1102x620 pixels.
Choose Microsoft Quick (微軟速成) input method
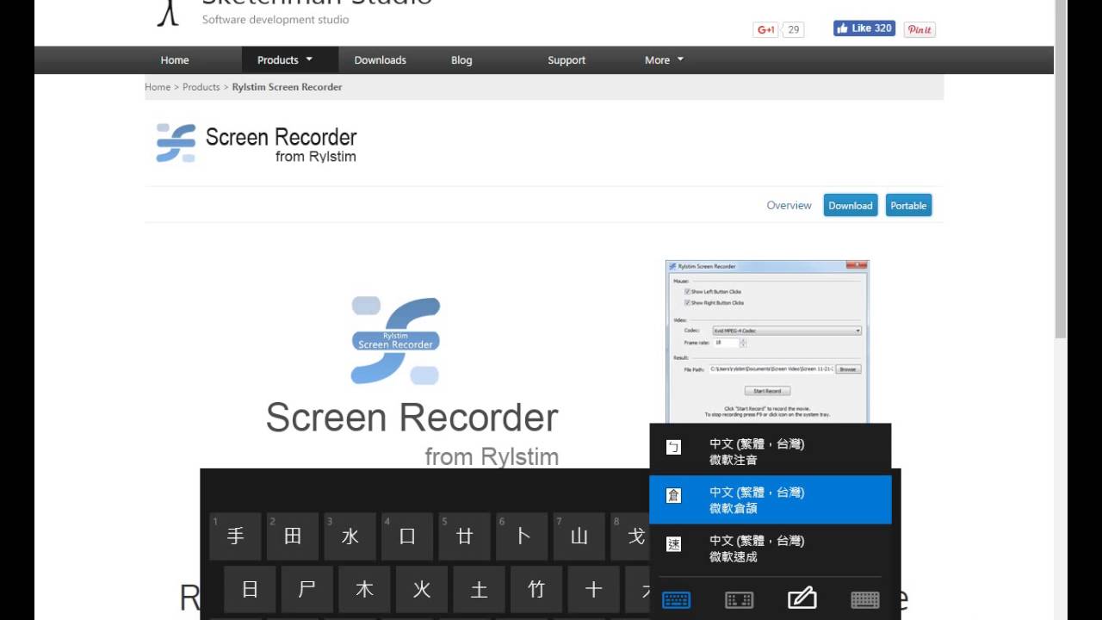click(x=770, y=548)
